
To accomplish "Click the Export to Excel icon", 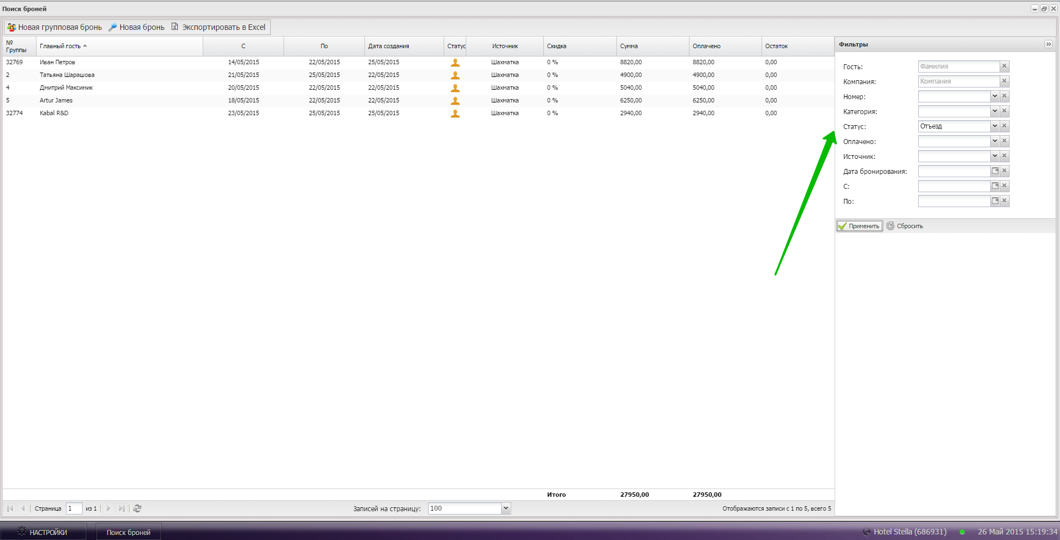I will 174,27.
